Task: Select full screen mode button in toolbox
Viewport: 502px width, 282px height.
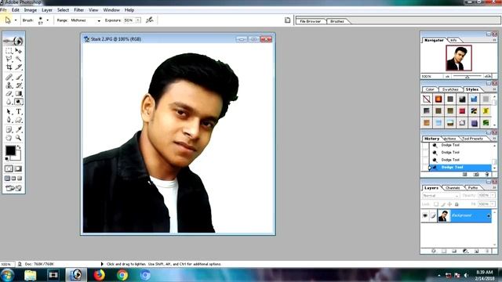Action: click(20, 178)
